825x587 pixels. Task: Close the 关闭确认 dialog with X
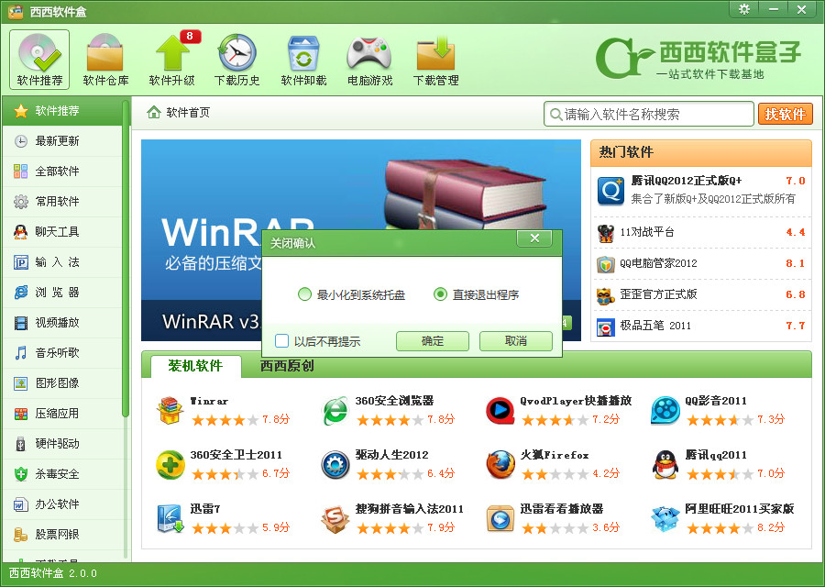pos(534,238)
